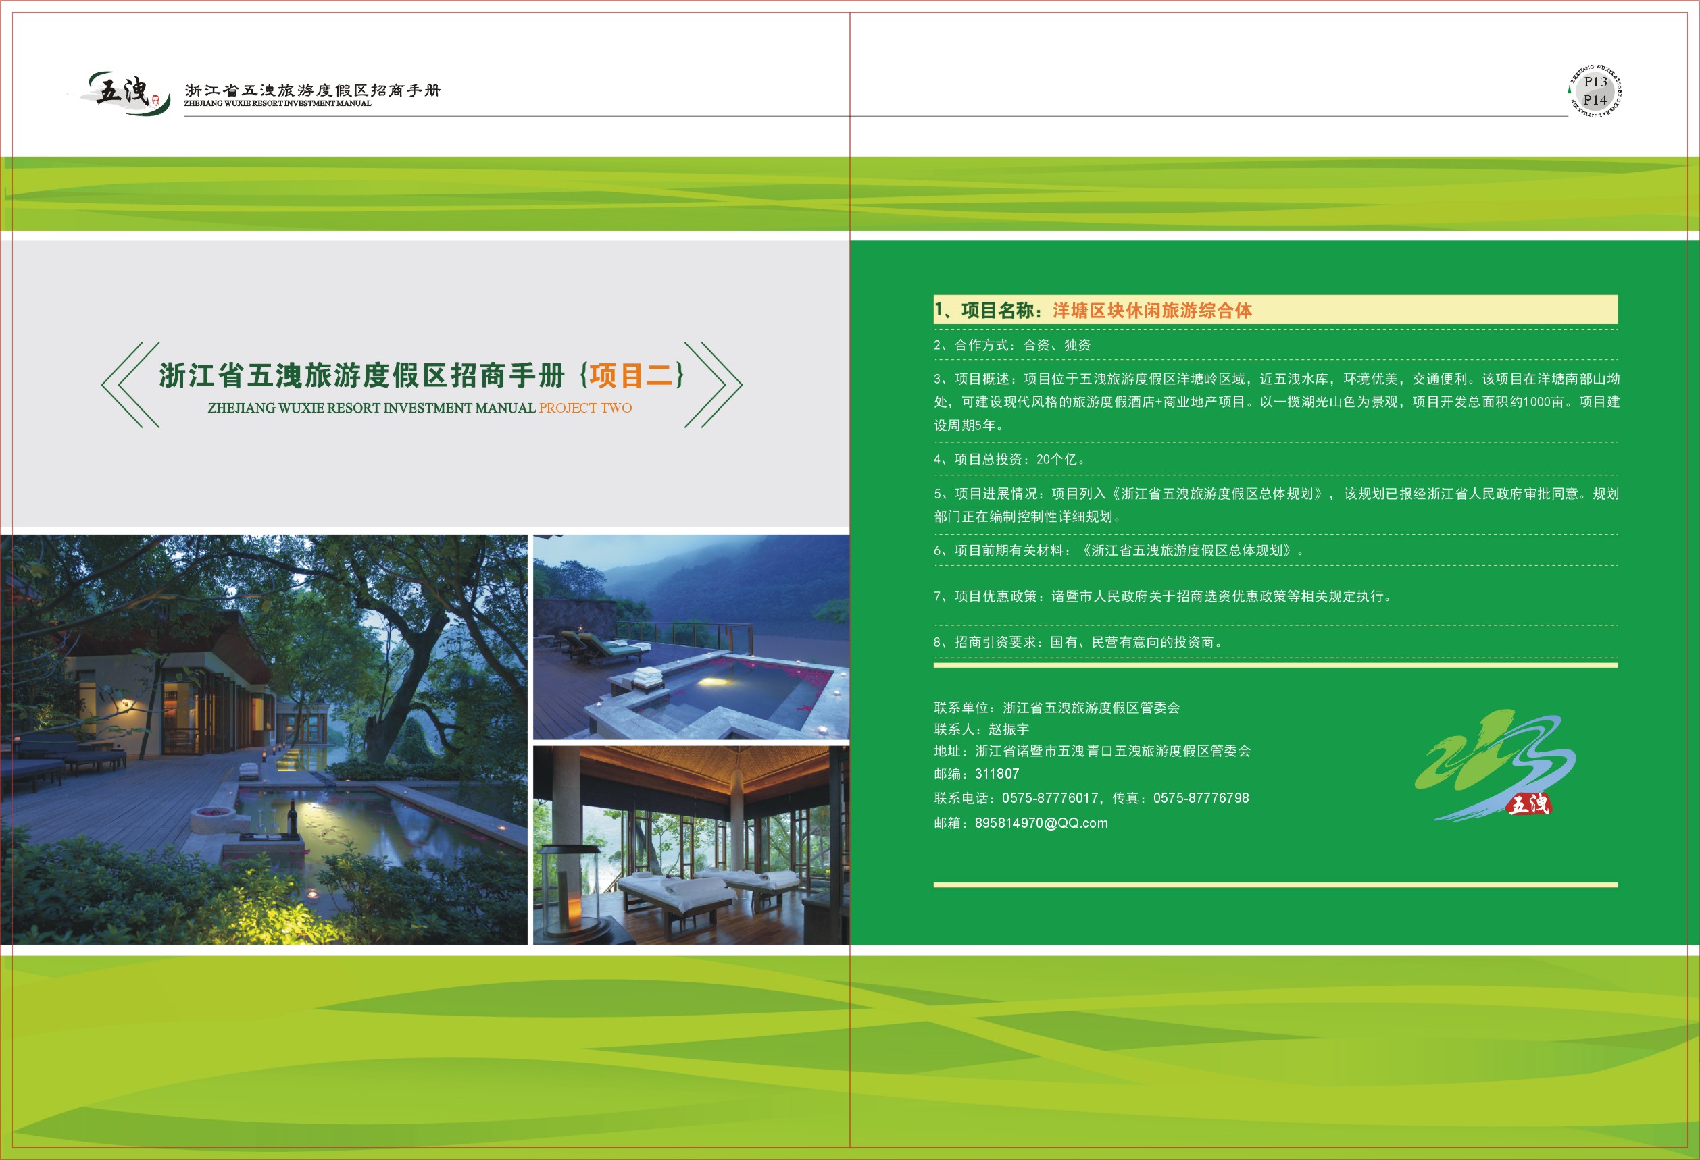Click the 招商引资要求 line item

(x=1077, y=641)
